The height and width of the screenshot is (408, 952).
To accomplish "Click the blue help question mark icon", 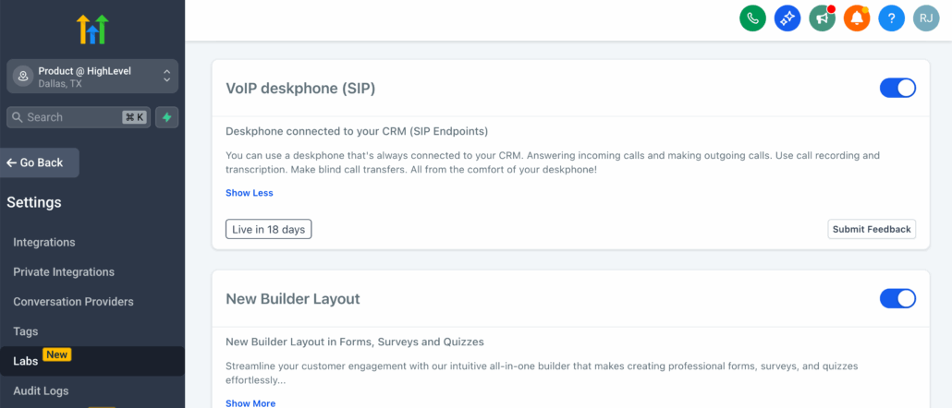I will click(x=891, y=18).
